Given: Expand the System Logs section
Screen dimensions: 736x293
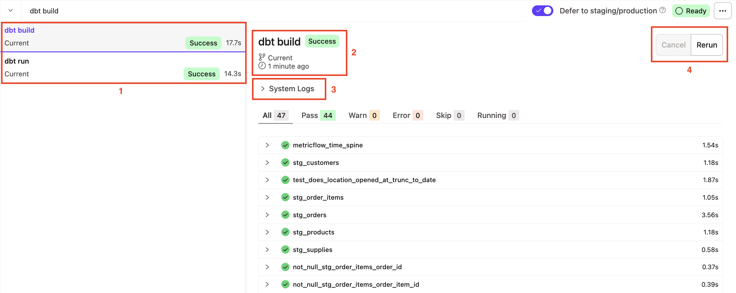Looking at the screenshot, I should tap(288, 89).
